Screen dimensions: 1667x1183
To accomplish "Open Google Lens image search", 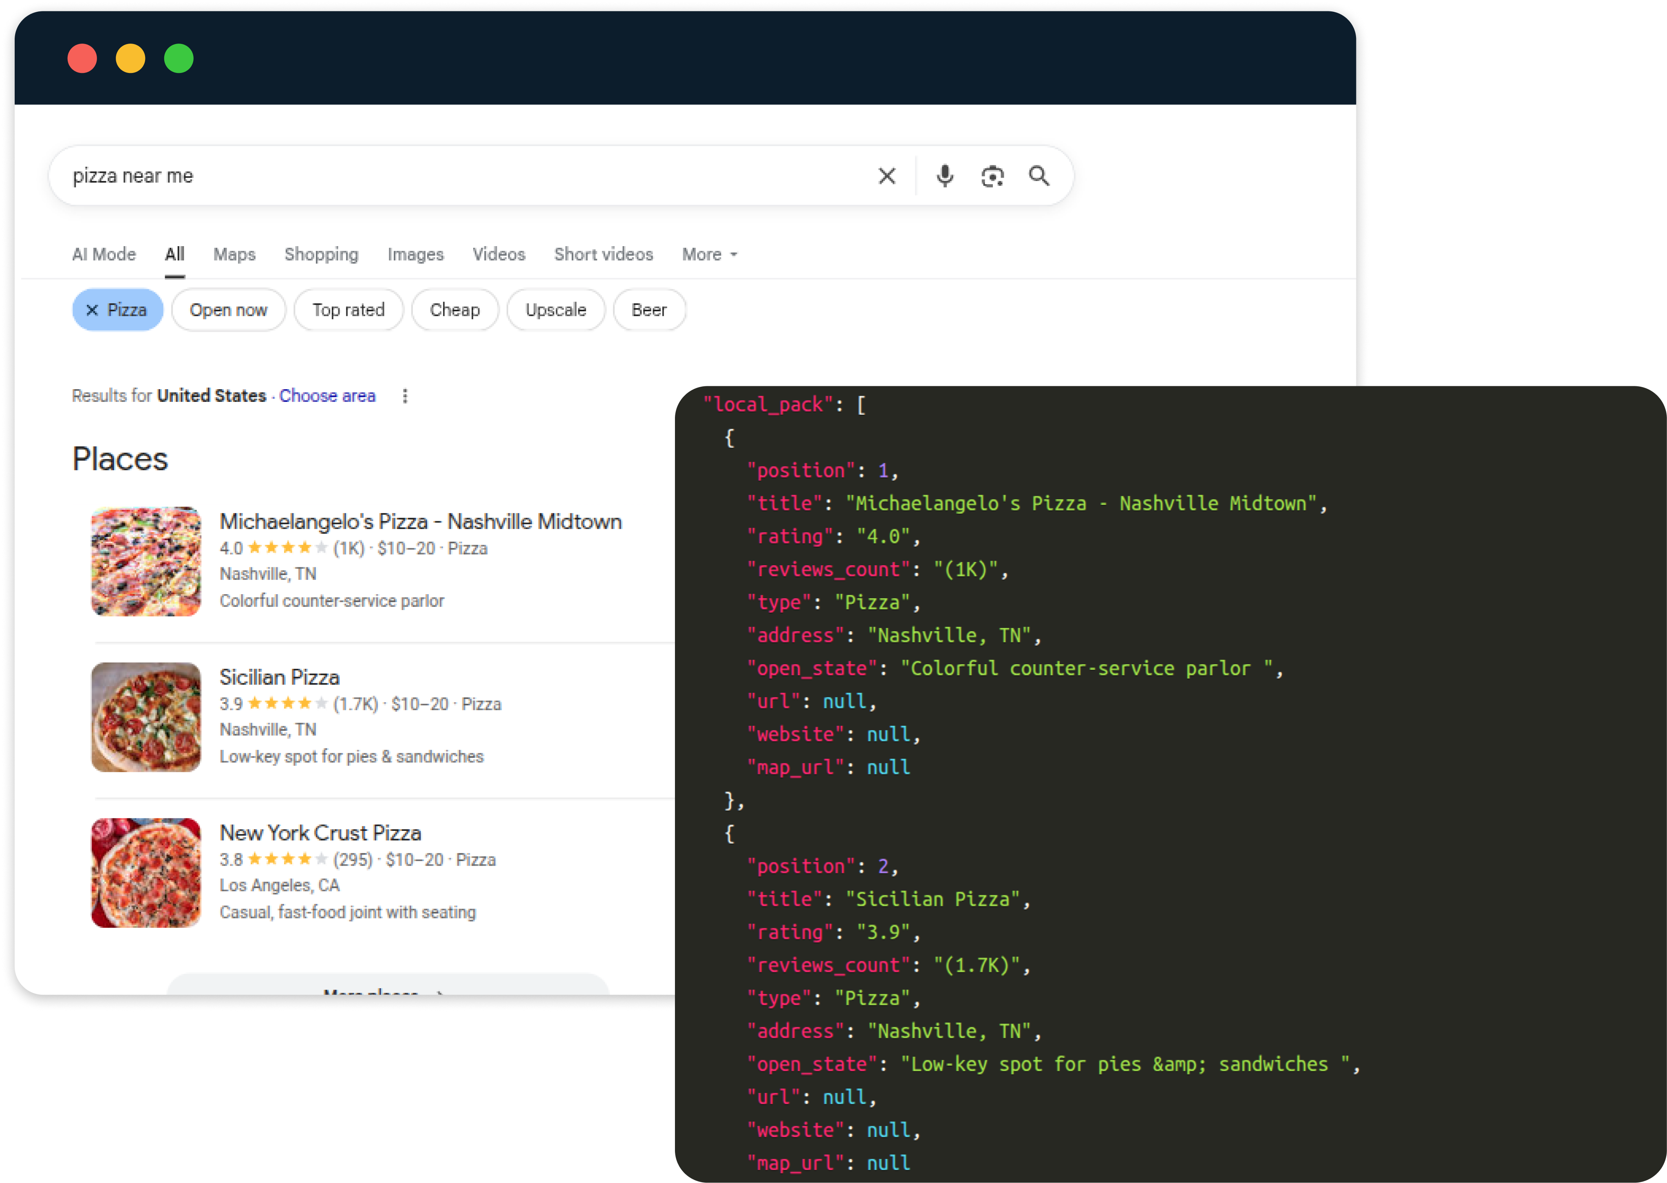I will 992,176.
